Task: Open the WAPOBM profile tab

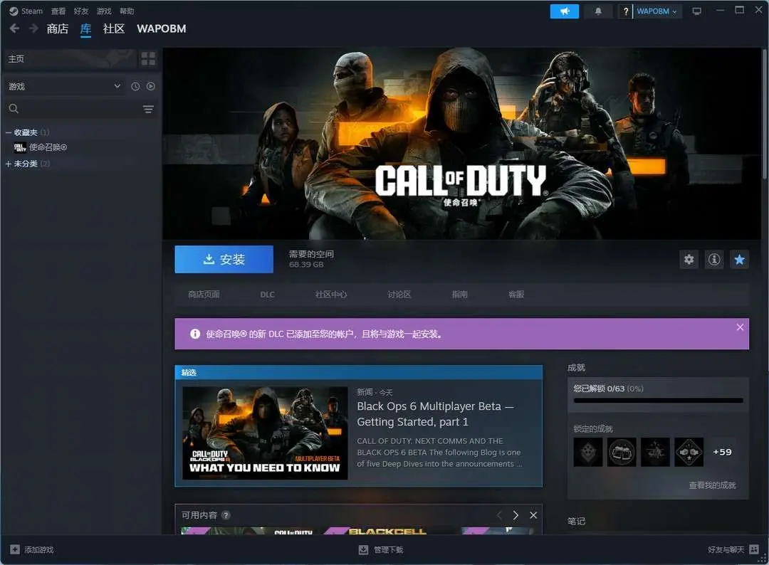Action: pyautogui.click(x=162, y=28)
